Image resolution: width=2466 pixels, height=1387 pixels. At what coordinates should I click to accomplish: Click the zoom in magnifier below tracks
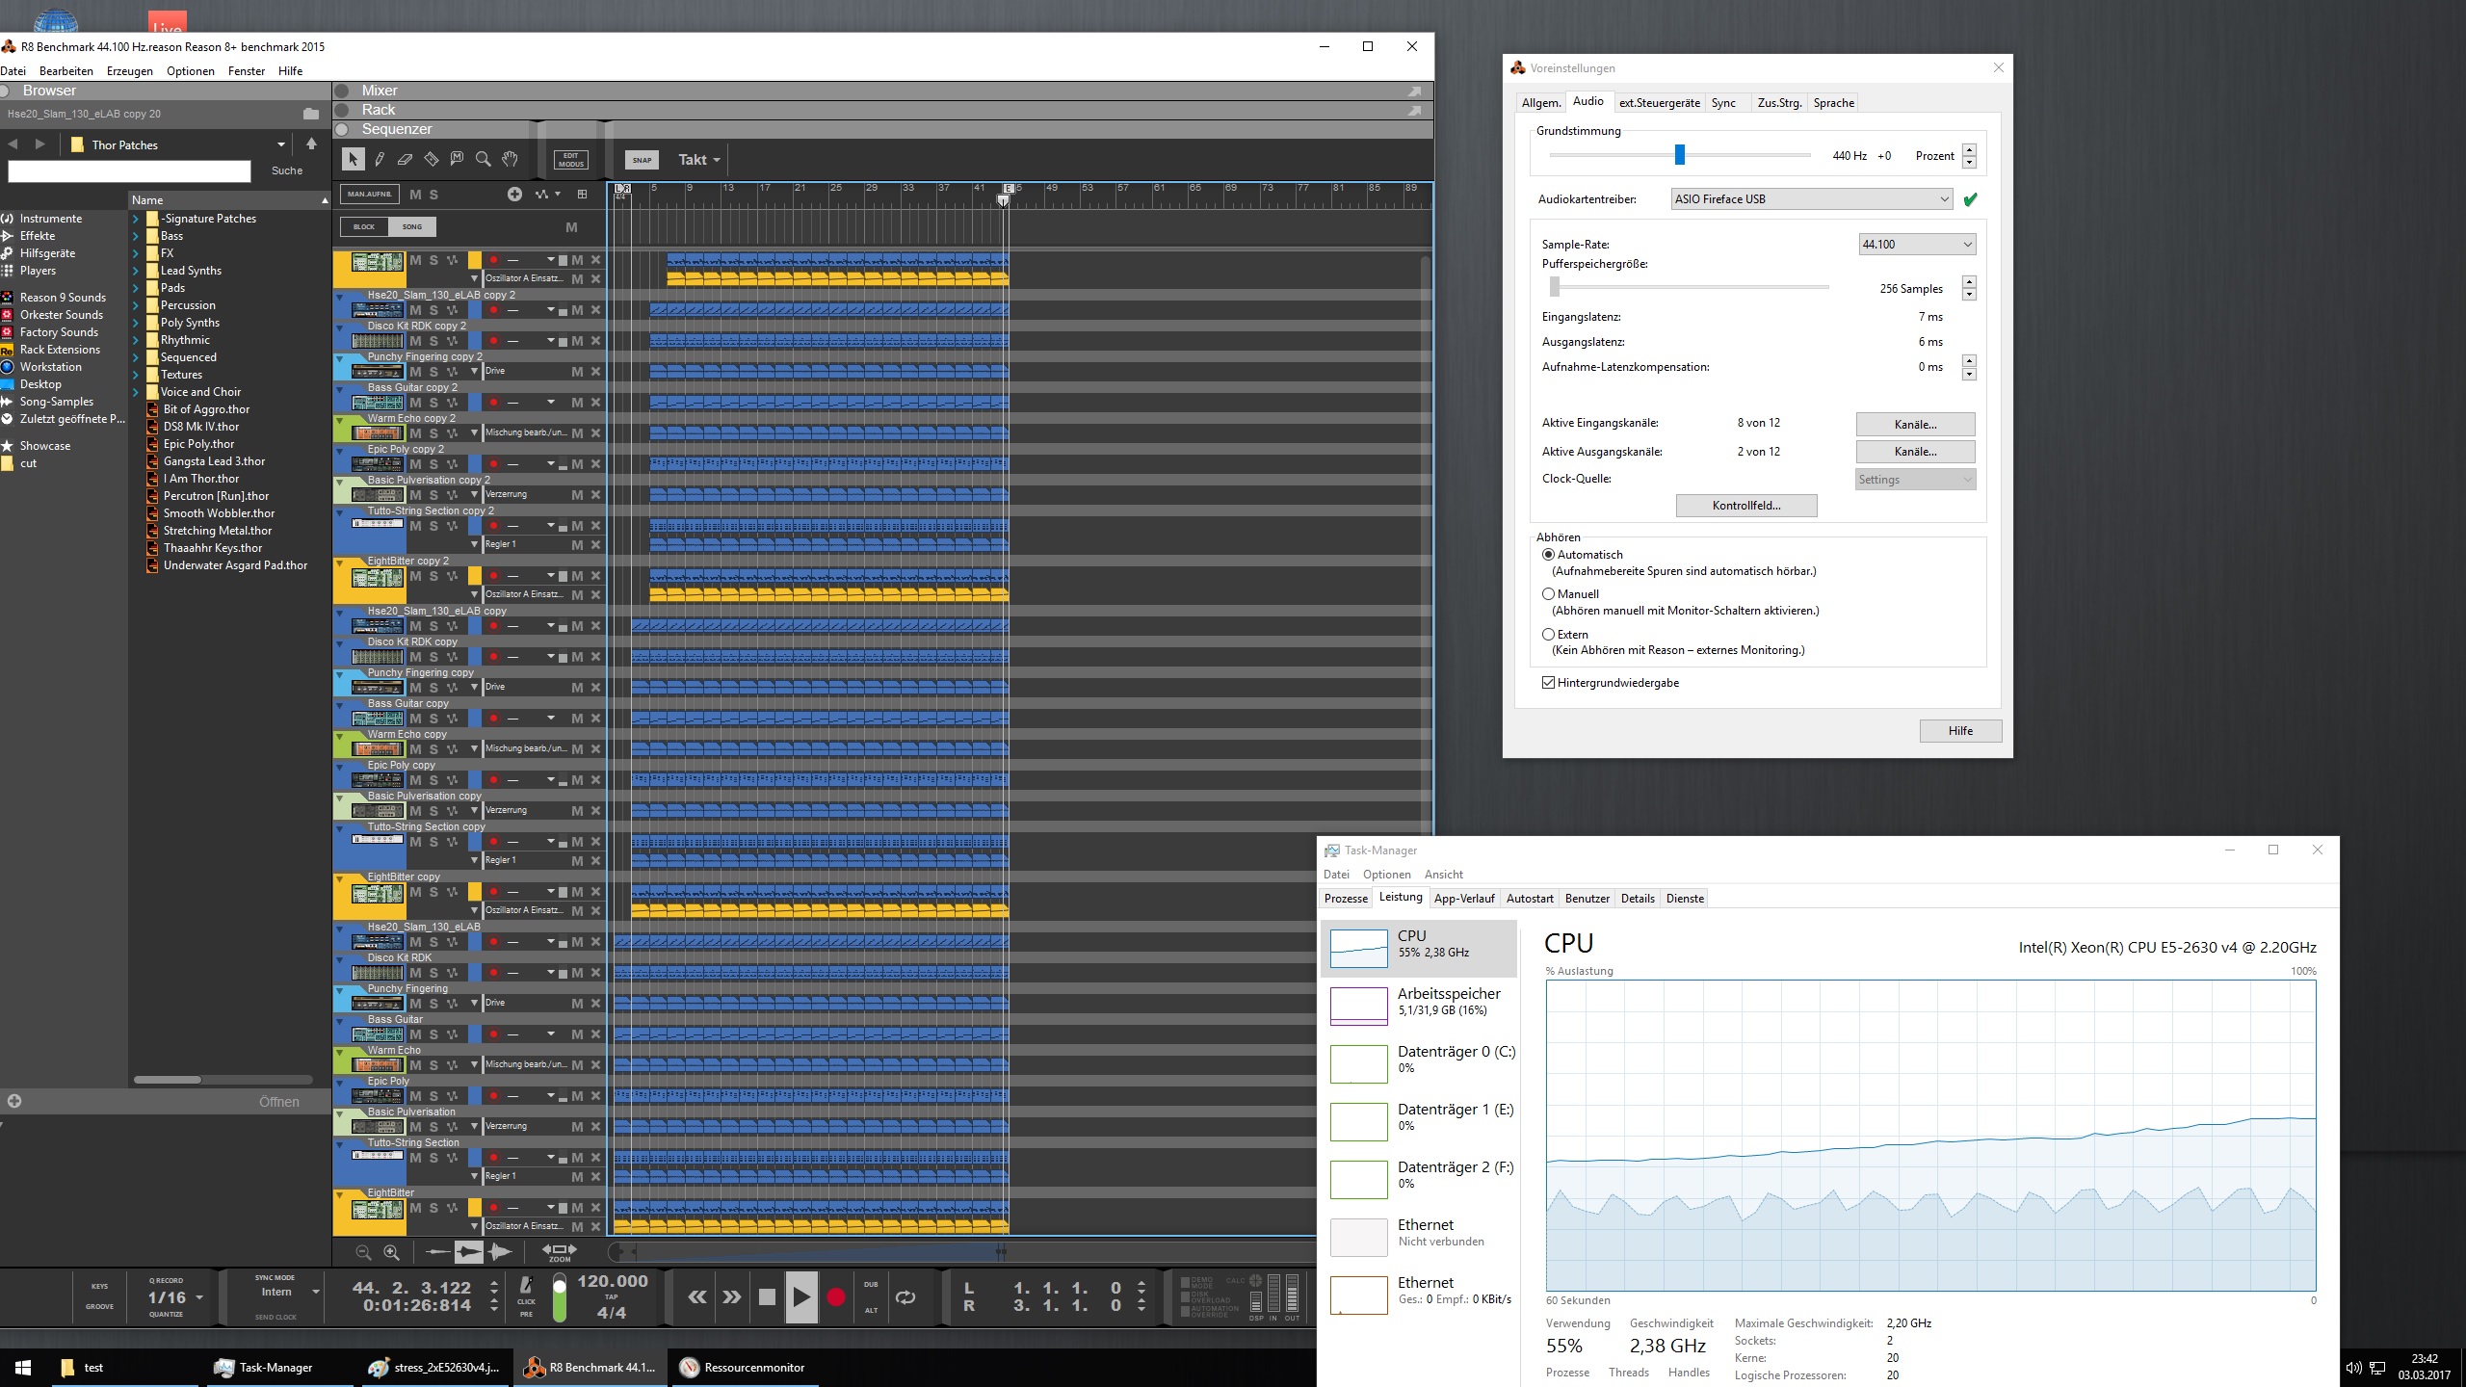point(391,1252)
